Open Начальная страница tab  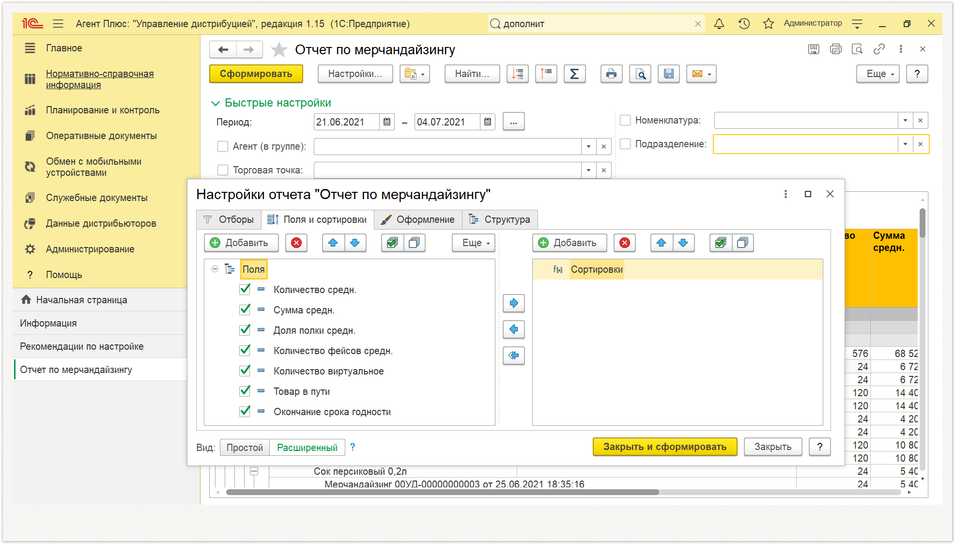coord(100,300)
